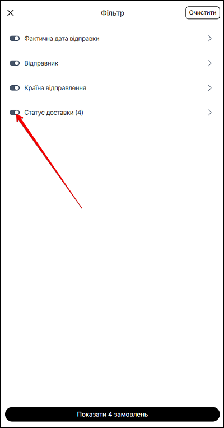Expand the Країна відправлення chevron arrow
Screen dimensions: 224x428
[210, 88]
